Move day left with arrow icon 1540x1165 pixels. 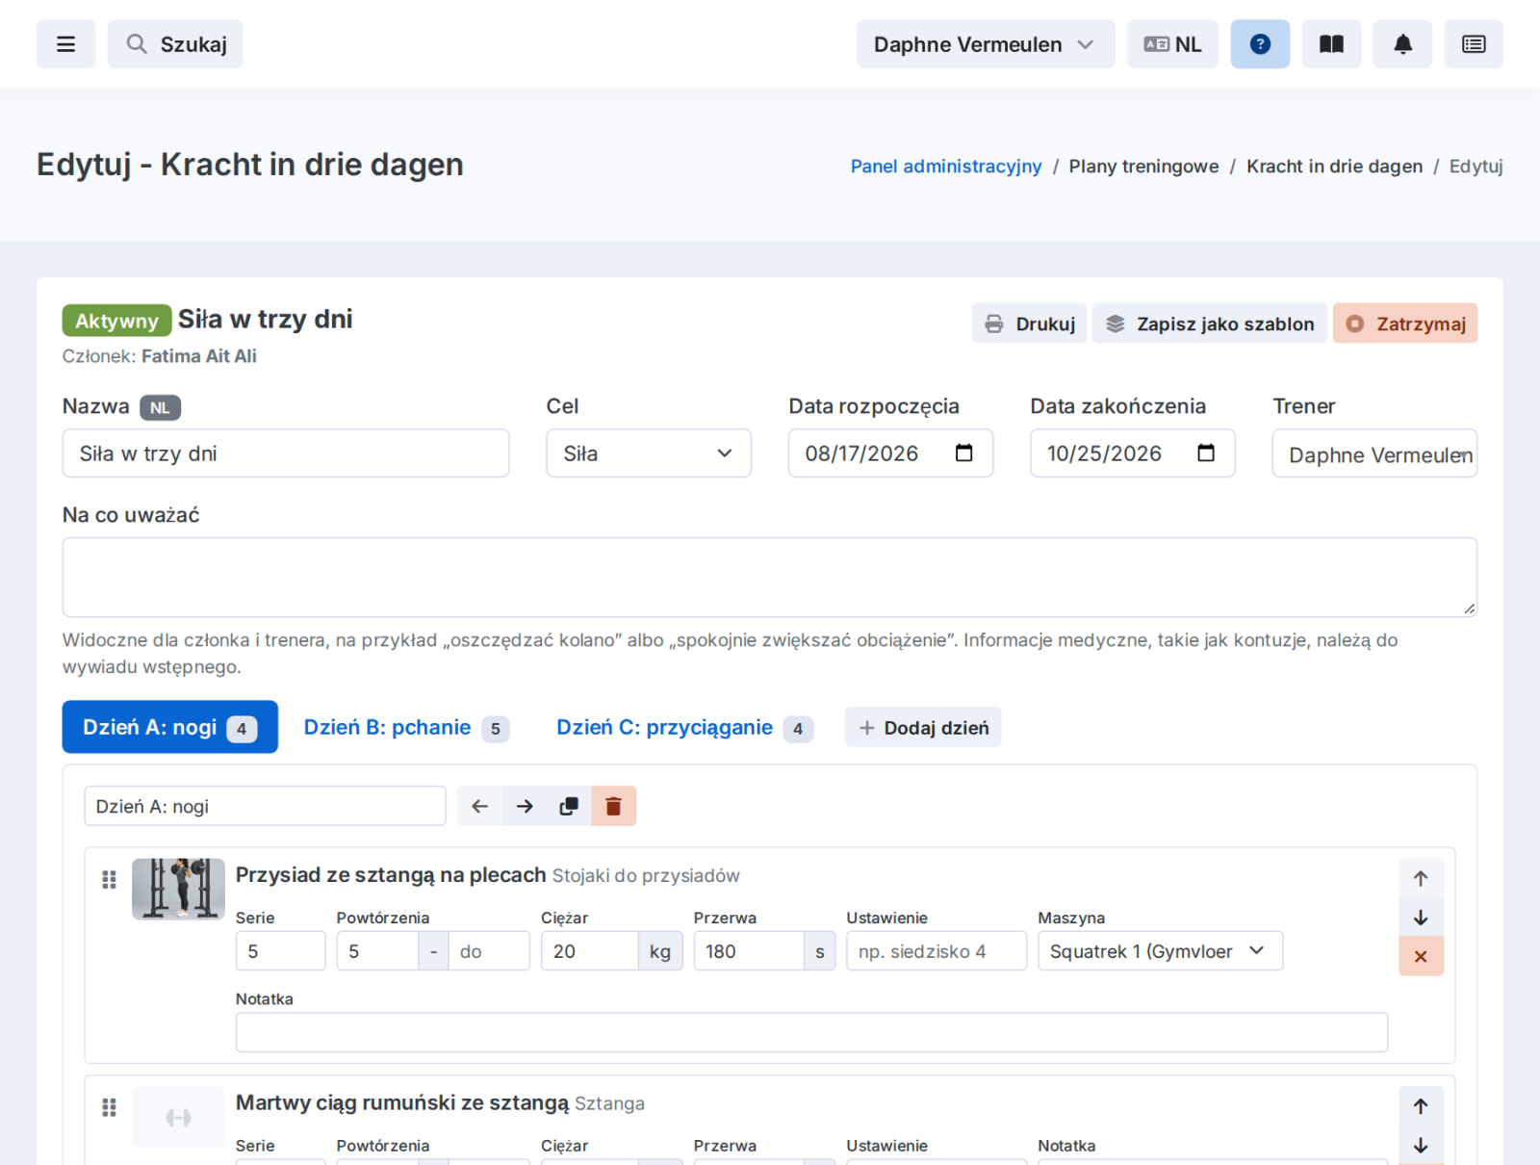pos(479,807)
